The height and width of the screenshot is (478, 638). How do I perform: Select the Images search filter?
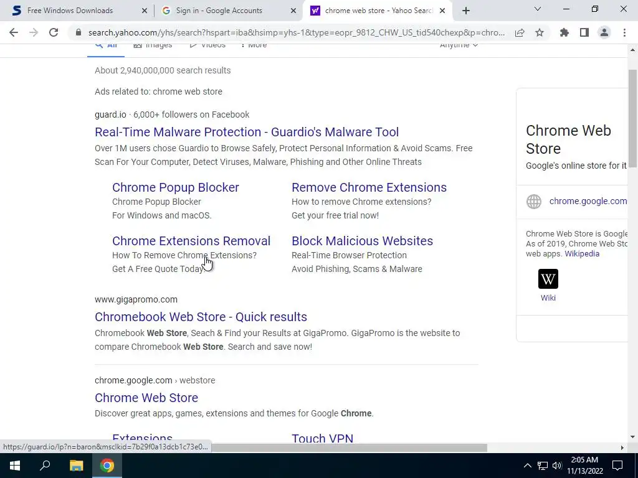153,45
